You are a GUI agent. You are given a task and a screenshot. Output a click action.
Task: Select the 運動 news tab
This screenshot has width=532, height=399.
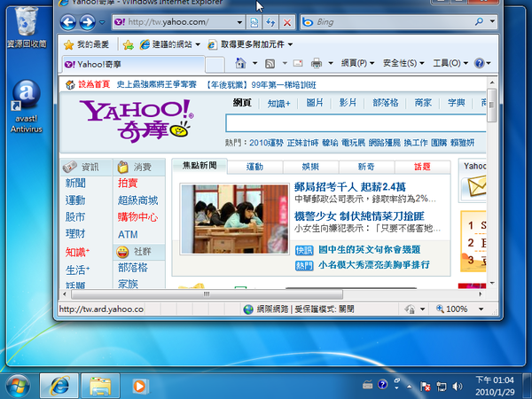tap(254, 167)
